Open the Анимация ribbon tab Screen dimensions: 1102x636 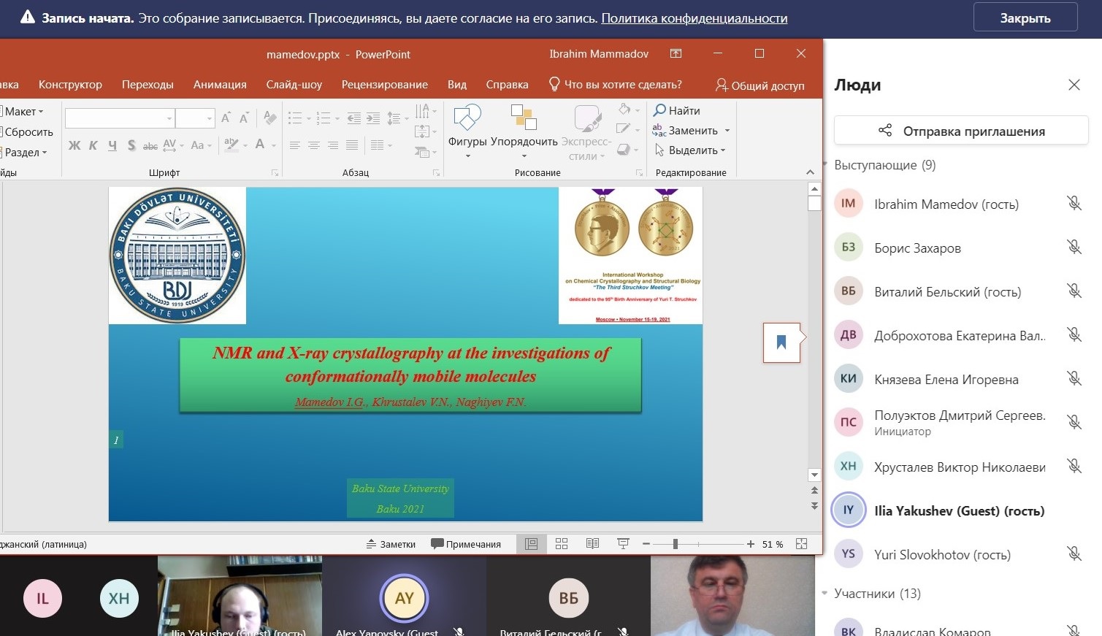[220, 85]
